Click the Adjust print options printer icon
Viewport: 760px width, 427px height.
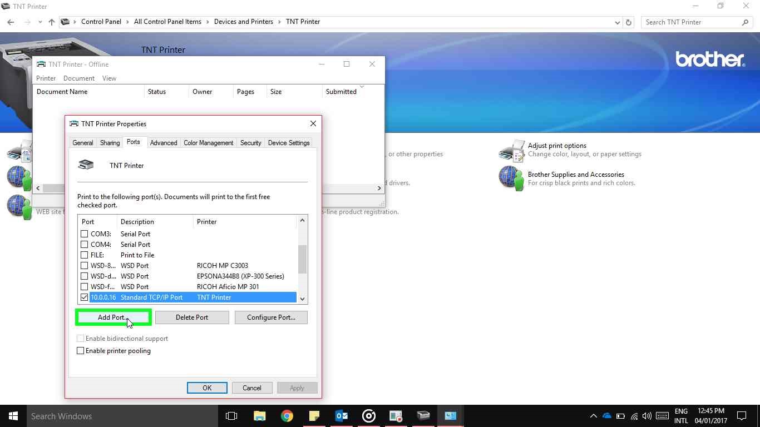(511, 150)
